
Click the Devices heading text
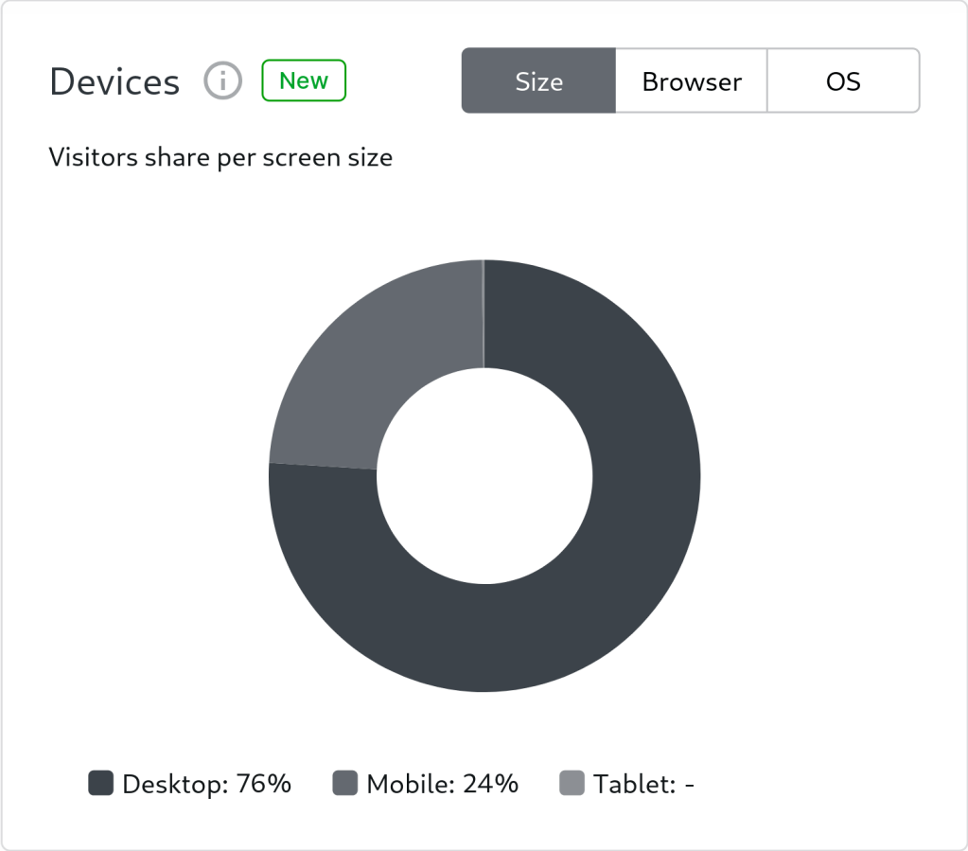tap(114, 82)
